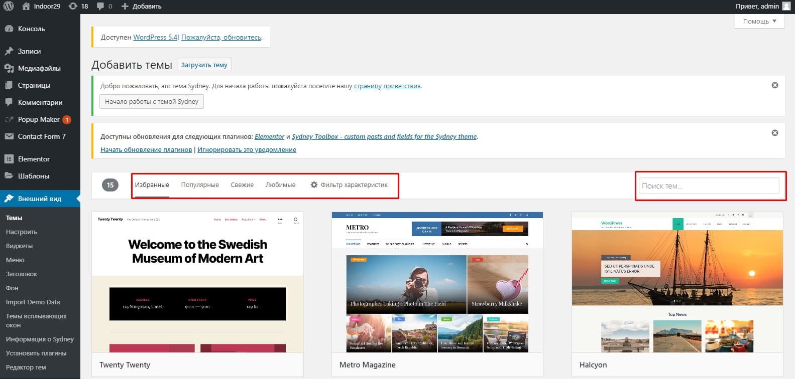
Task: Follow the WordPress 5.4 link
Action: pos(155,37)
